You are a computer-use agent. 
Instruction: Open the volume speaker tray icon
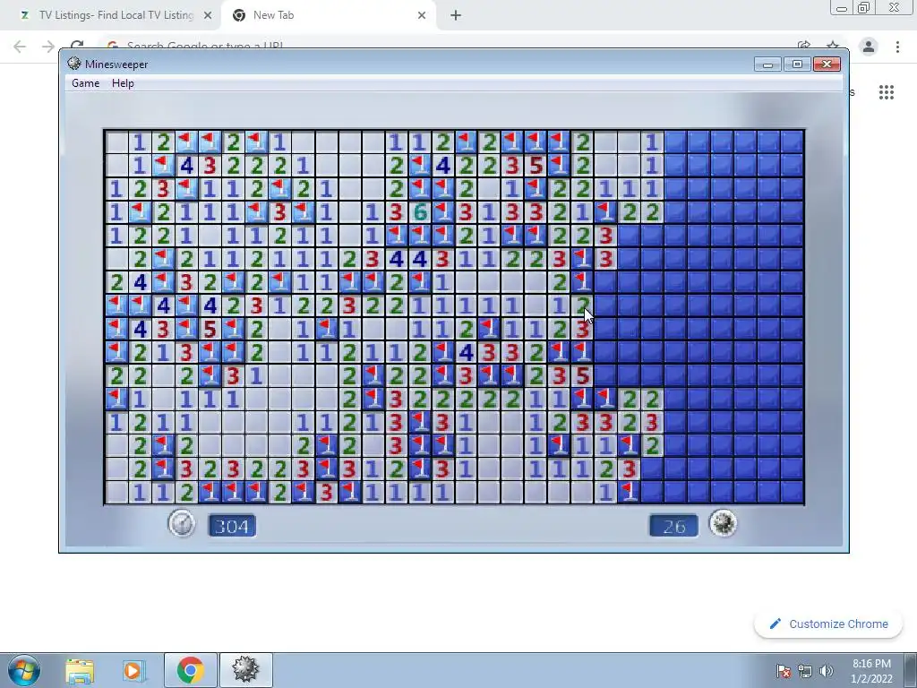click(x=827, y=671)
